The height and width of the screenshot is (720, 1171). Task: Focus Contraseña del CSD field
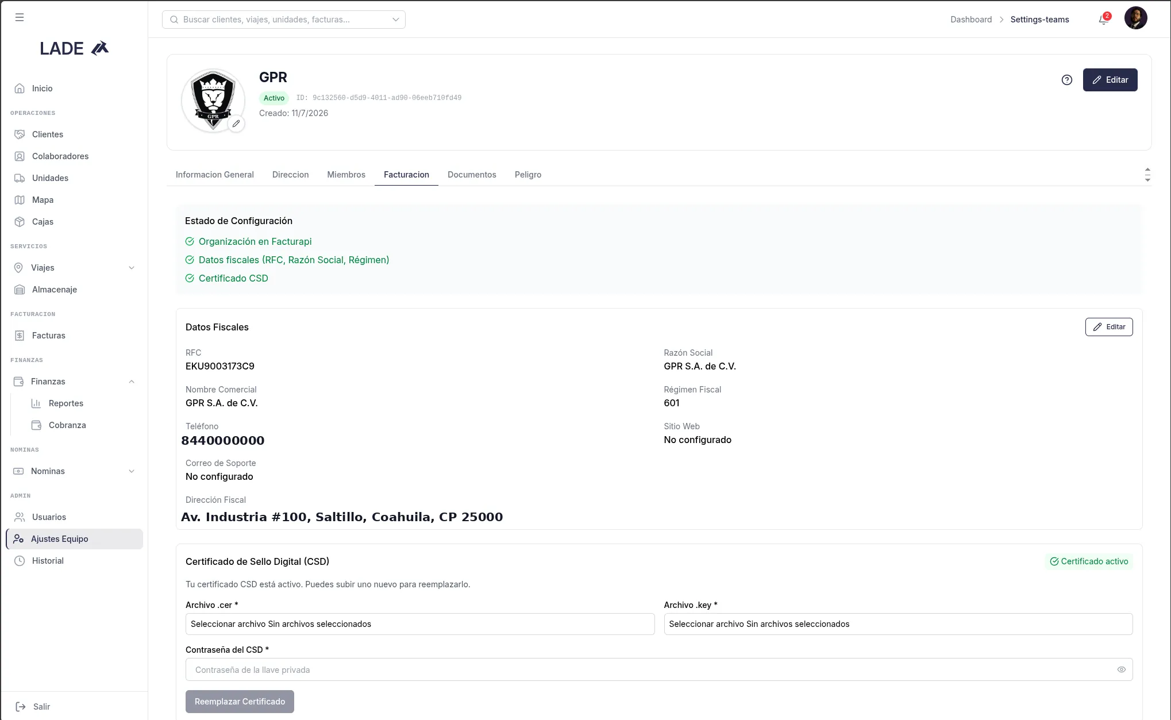click(x=659, y=669)
